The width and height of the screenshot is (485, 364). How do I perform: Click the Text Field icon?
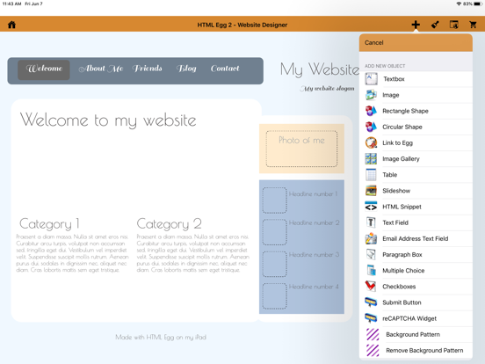point(371,222)
